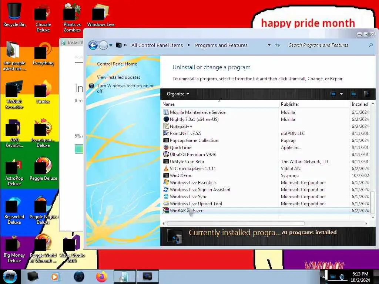The image size is (379, 284).
Task: Click Sysprogs publisher cell
Action: coord(289,176)
